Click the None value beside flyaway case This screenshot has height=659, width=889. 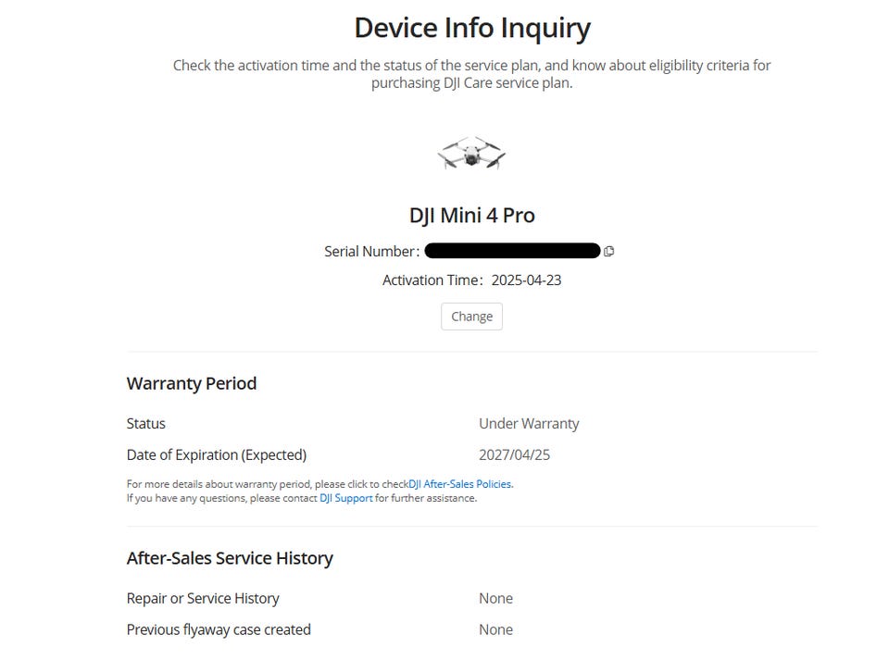495,630
